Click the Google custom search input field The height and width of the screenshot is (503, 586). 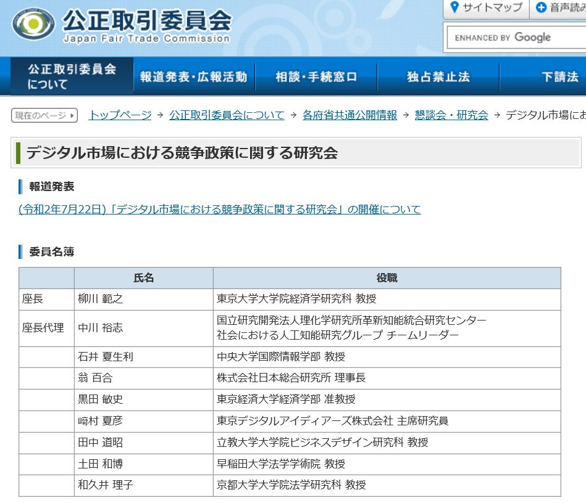516,38
